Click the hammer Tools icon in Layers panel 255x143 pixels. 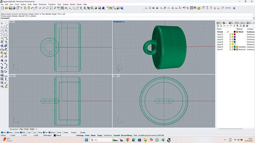click(244, 26)
